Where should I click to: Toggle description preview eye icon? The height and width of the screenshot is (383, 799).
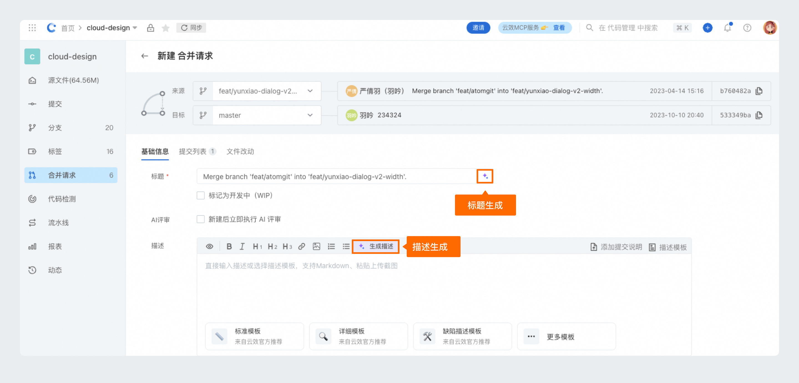click(209, 246)
